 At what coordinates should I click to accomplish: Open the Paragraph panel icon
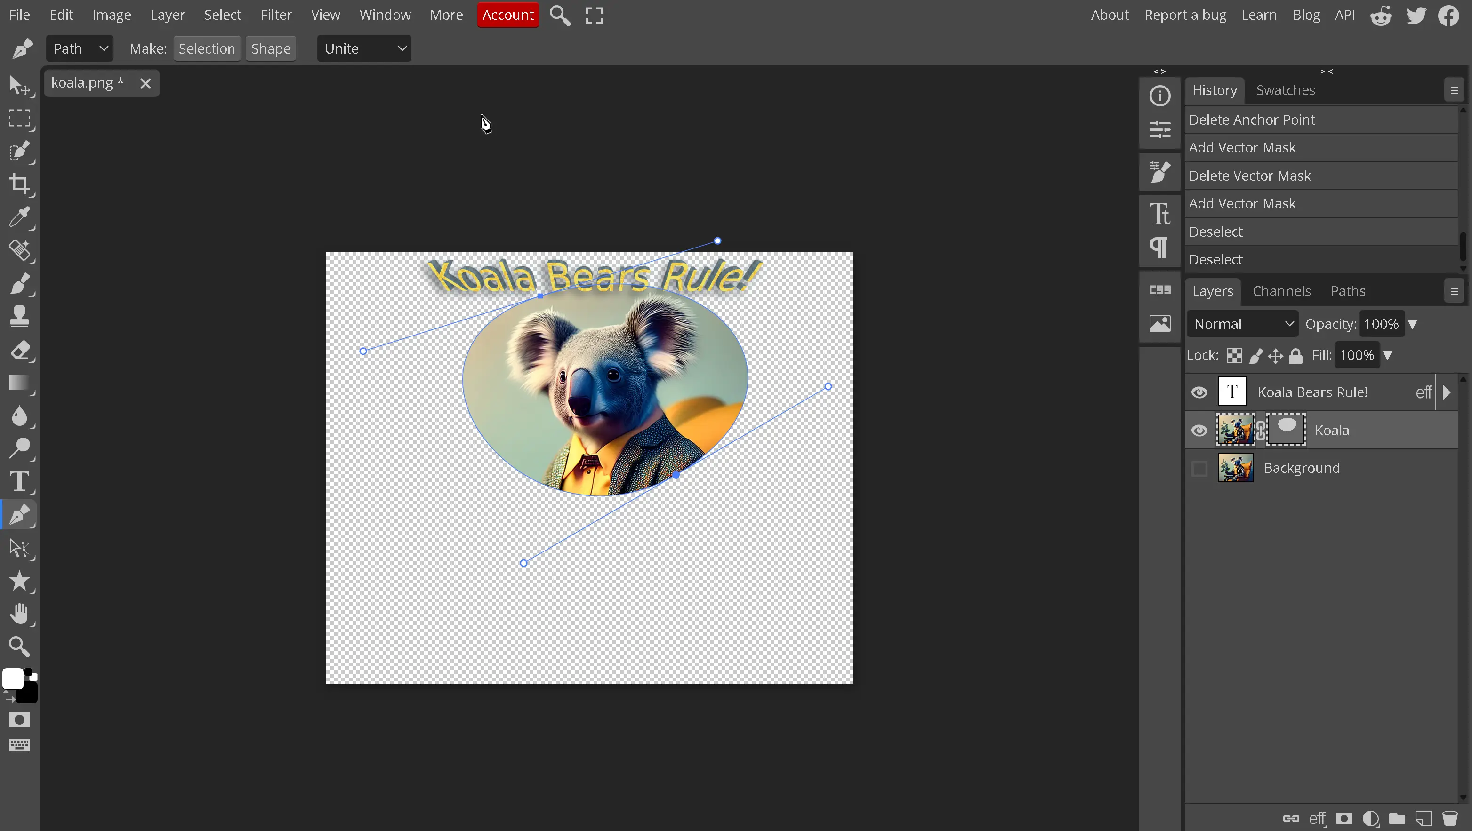(x=1160, y=248)
